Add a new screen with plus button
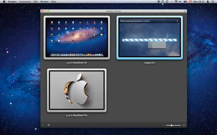Viewport: 217px width, 135px height. pyautogui.click(x=43, y=125)
